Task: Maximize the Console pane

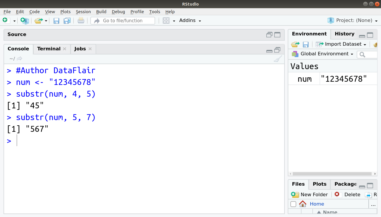Action: 277,50
